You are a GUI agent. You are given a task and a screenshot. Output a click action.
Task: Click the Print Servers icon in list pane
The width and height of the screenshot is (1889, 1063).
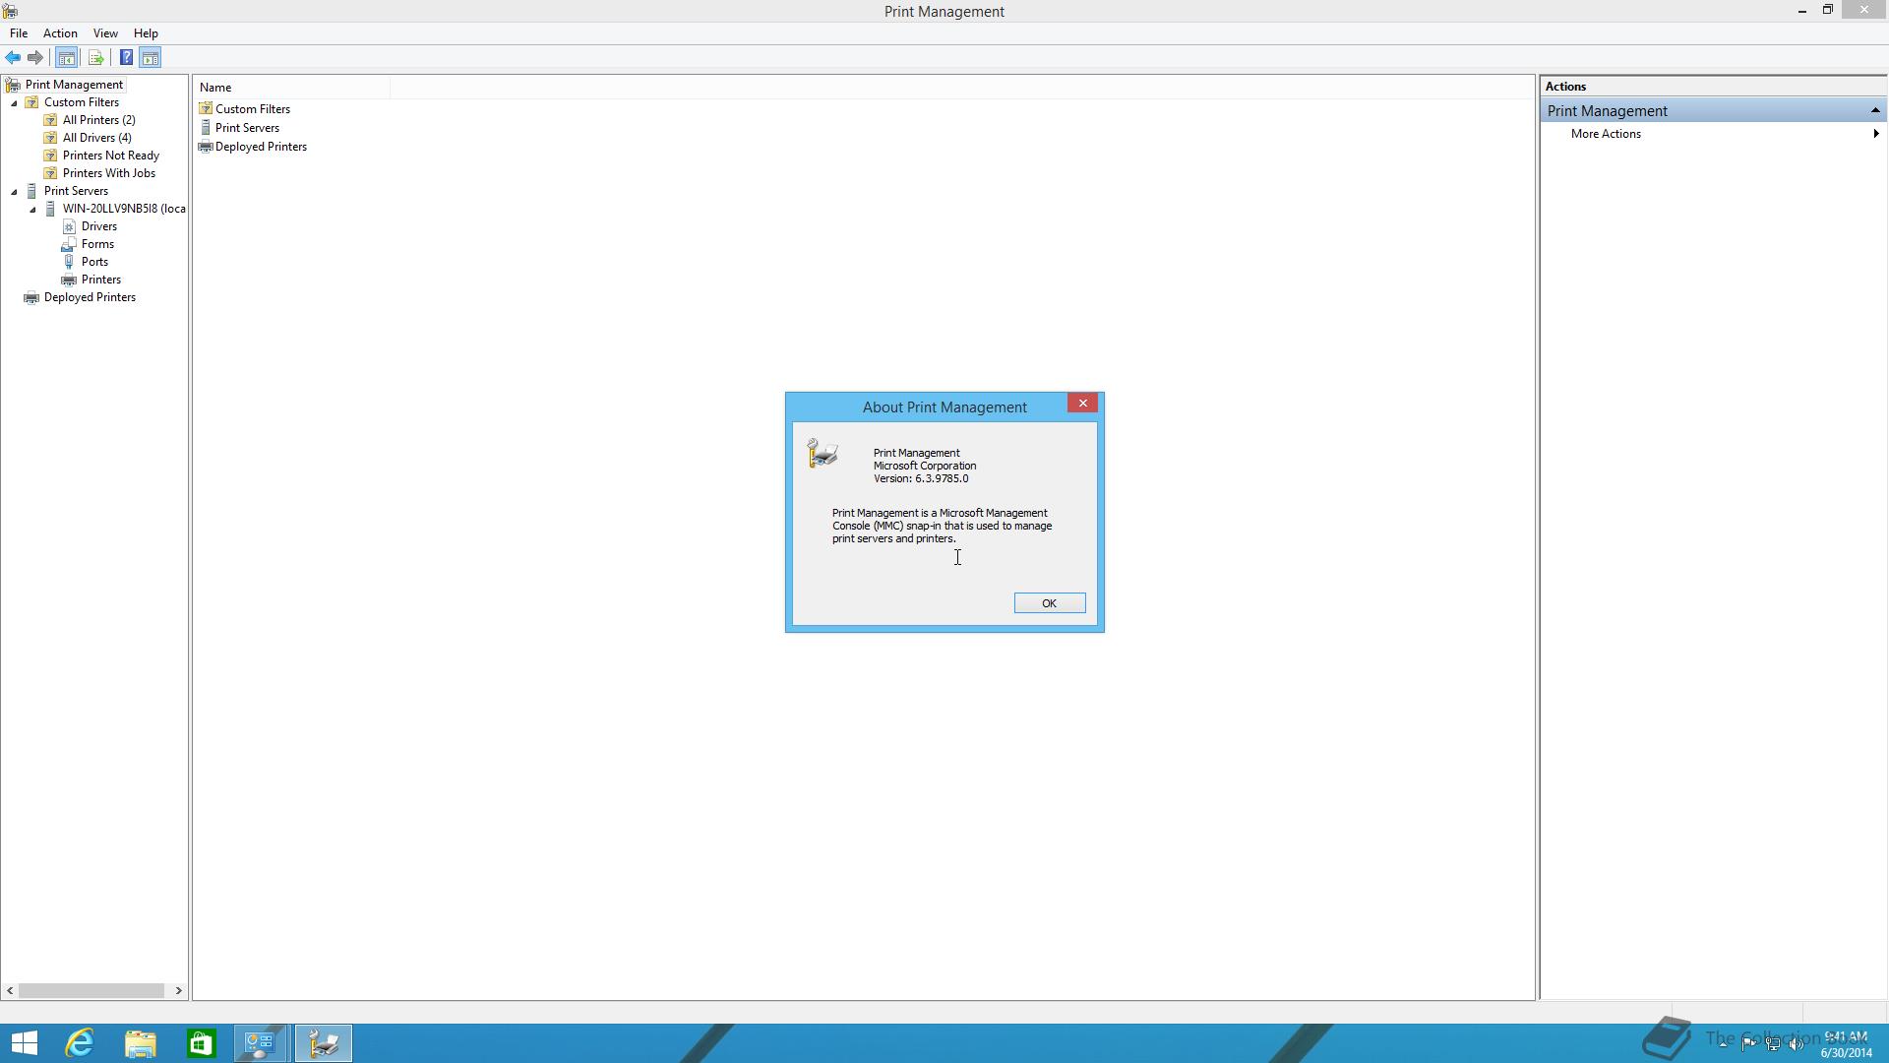[206, 128]
